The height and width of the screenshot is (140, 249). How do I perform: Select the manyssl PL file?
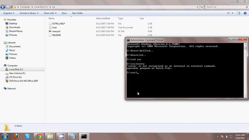[56, 31]
